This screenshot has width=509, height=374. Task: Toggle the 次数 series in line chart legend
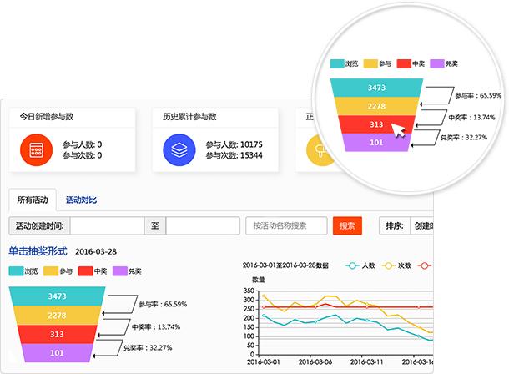point(396,265)
